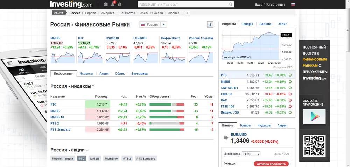Open the portfolio briefcase icon
This screenshot has height=167, width=350.
[106, 5]
